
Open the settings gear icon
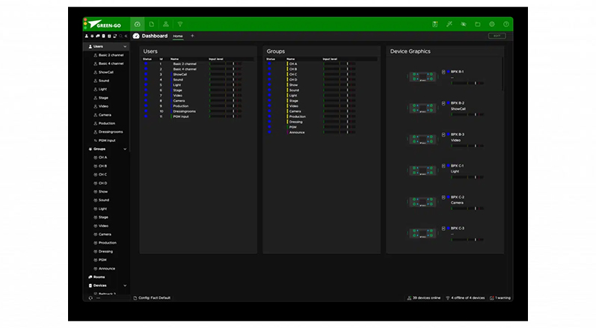coord(492,25)
